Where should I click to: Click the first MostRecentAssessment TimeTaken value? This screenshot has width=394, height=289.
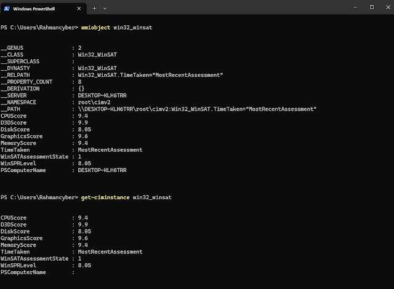pos(110,150)
